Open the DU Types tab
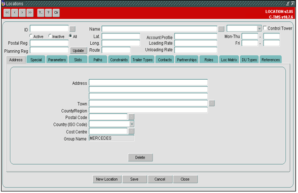The image size is (298, 193). pos(249,60)
